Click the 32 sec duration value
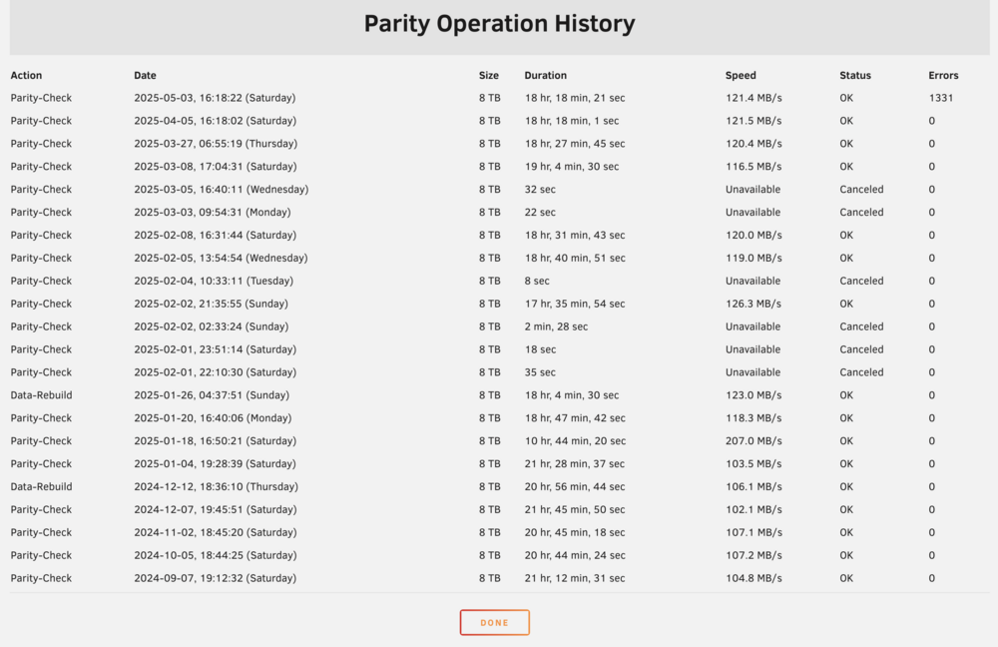 pos(540,190)
